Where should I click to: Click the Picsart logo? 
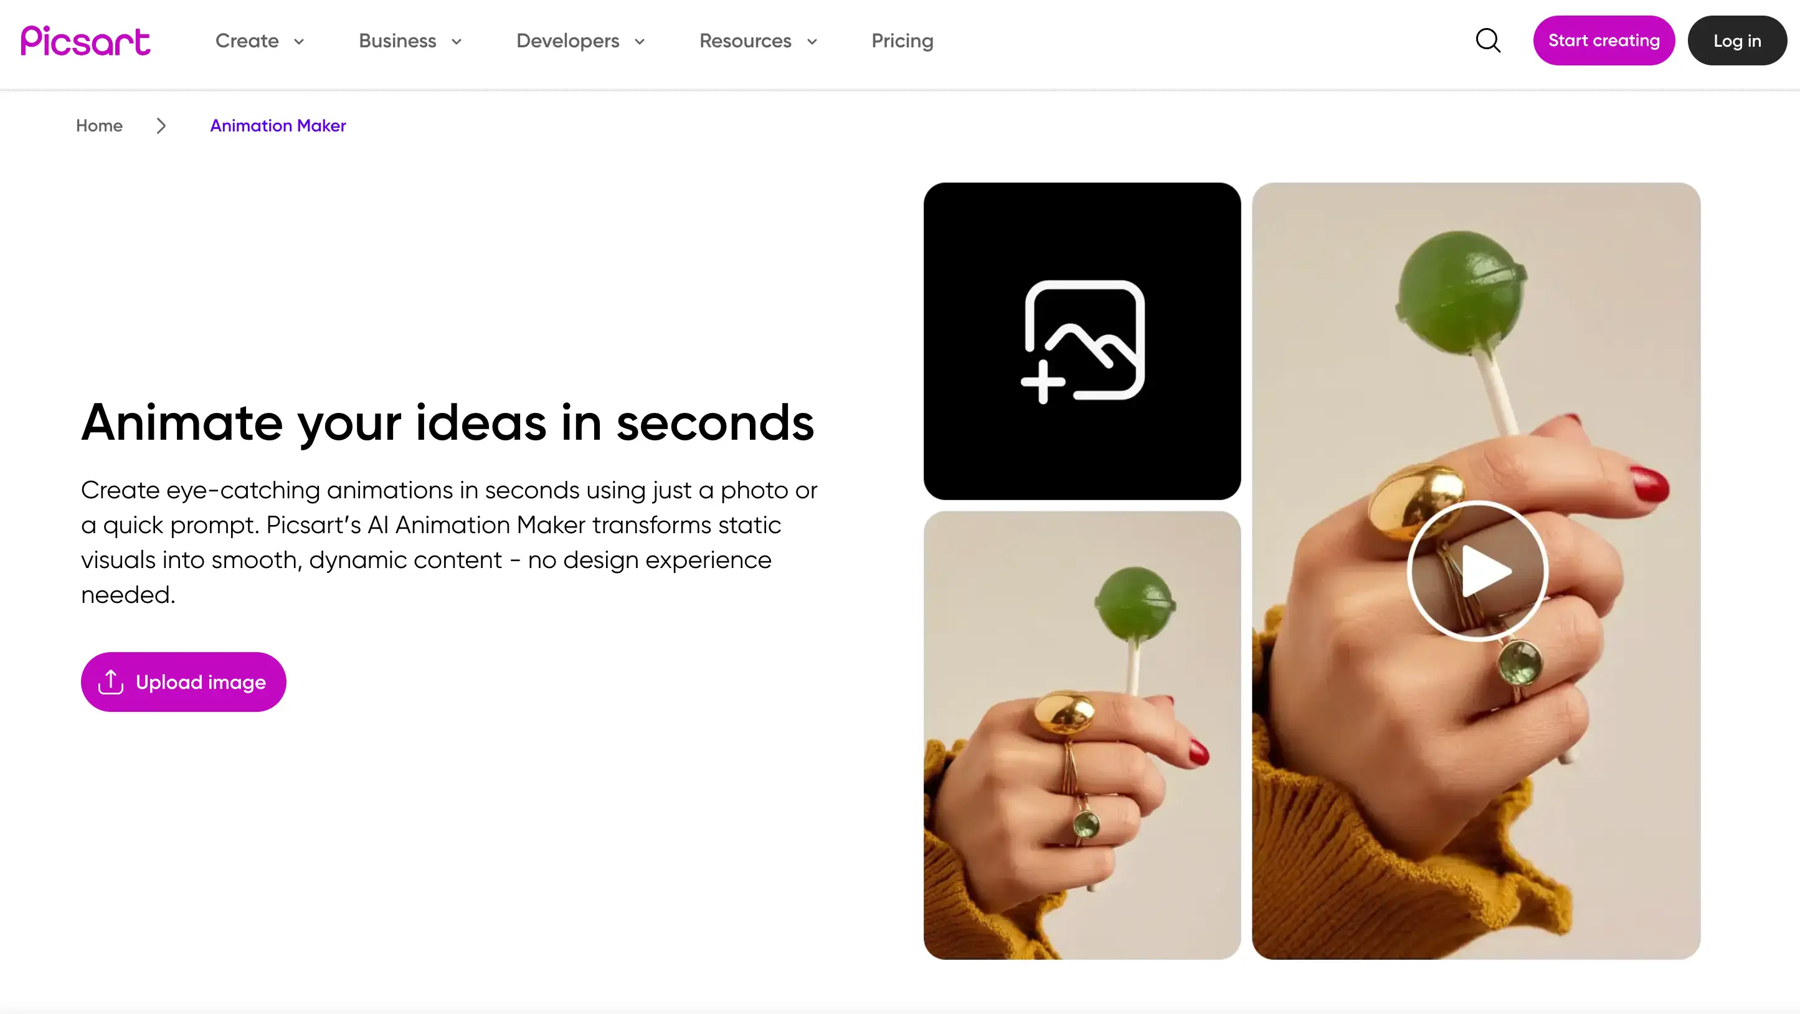(85, 40)
